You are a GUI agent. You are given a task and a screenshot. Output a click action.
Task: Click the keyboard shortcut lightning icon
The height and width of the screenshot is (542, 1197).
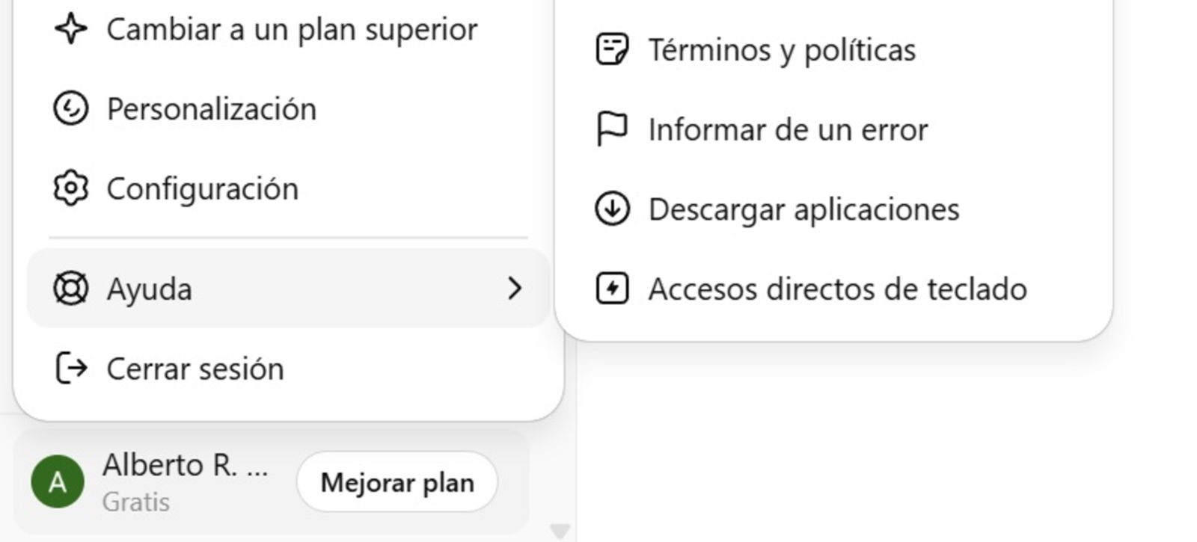click(612, 289)
